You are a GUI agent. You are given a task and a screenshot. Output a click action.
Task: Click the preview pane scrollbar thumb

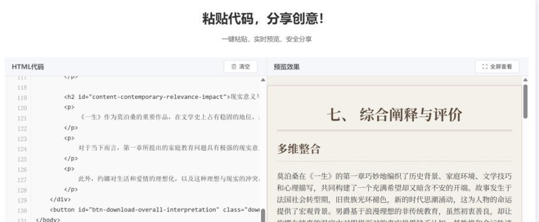pos(525,102)
